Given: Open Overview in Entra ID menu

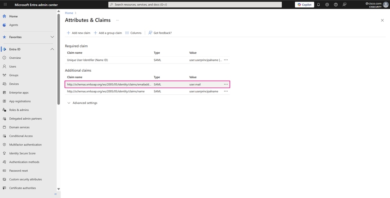Looking at the screenshot, I should (15, 58).
